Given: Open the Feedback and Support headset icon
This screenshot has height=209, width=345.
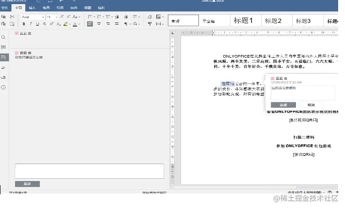Looking at the screenshot, I should coord(3,77).
